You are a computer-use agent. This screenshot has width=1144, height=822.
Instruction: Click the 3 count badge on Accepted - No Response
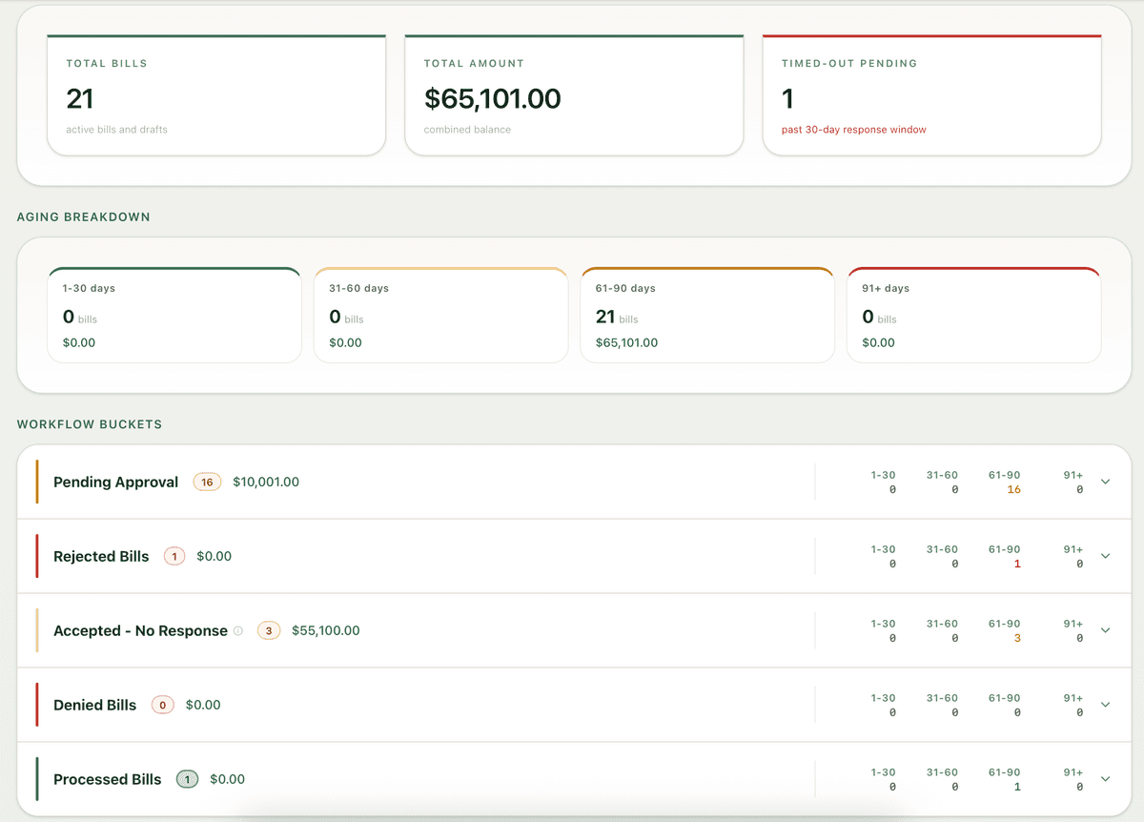click(269, 630)
